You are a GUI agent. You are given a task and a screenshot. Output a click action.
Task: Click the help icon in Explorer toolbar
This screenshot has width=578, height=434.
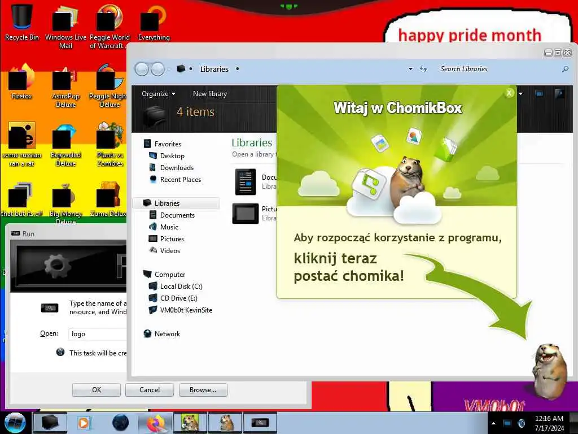(559, 94)
